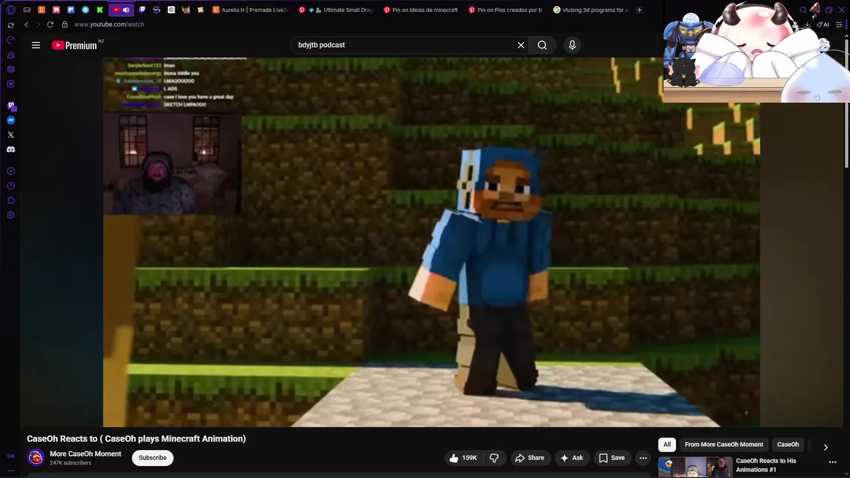Open recommended video thumbnail
The height and width of the screenshot is (478, 850).
pos(695,467)
